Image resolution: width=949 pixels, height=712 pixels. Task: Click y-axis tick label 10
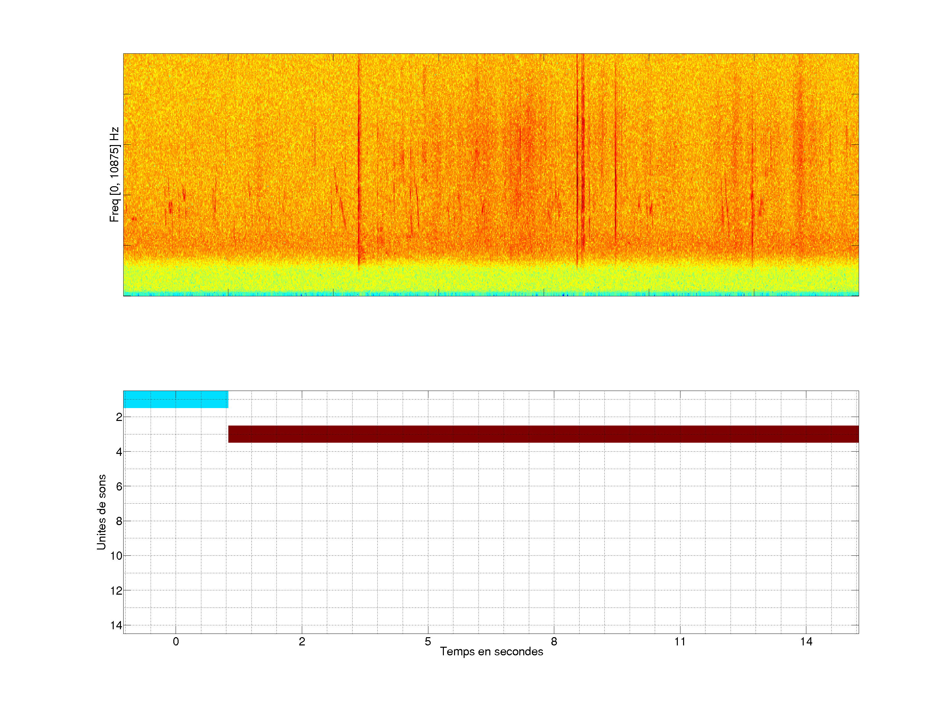(x=116, y=556)
